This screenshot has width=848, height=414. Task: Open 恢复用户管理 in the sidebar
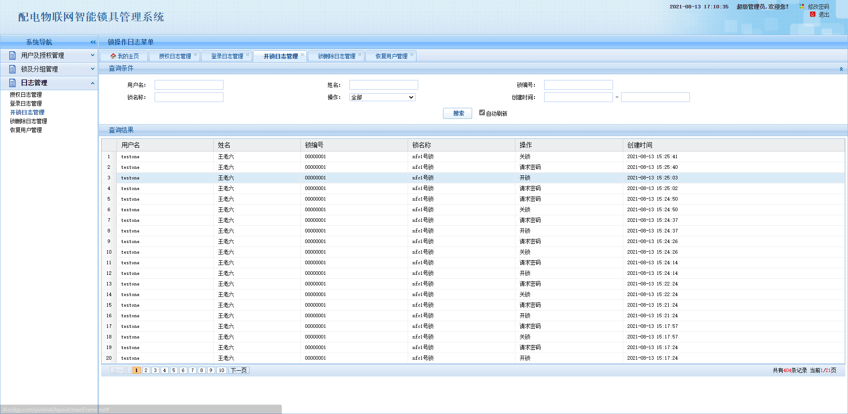26,130
